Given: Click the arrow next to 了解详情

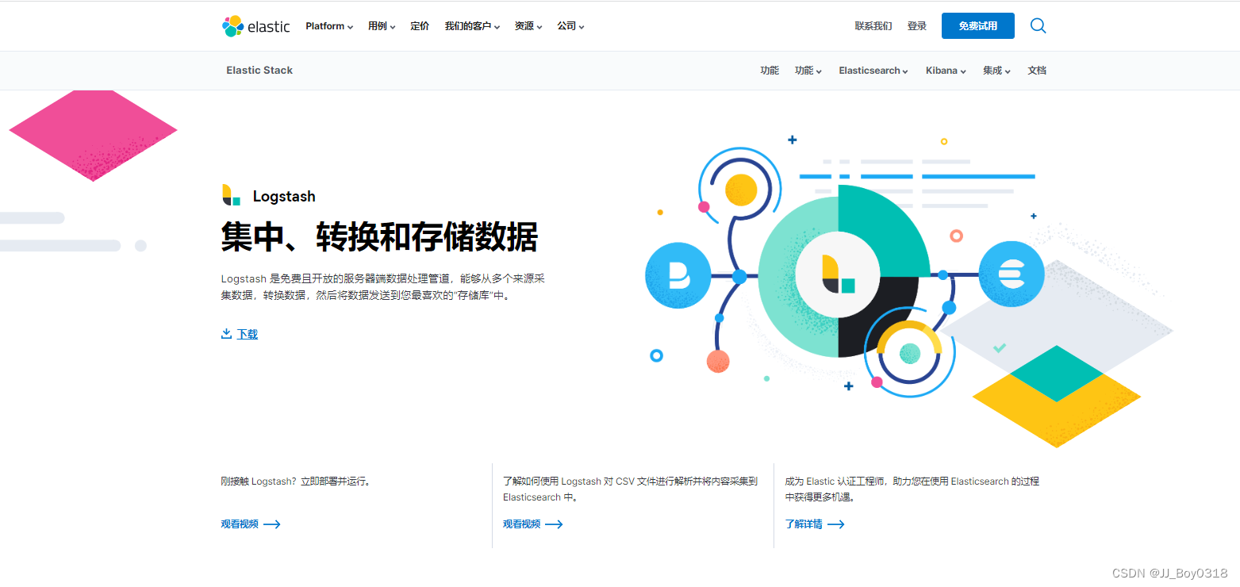Looking at the screenshot, I should [x=835, y=524].
